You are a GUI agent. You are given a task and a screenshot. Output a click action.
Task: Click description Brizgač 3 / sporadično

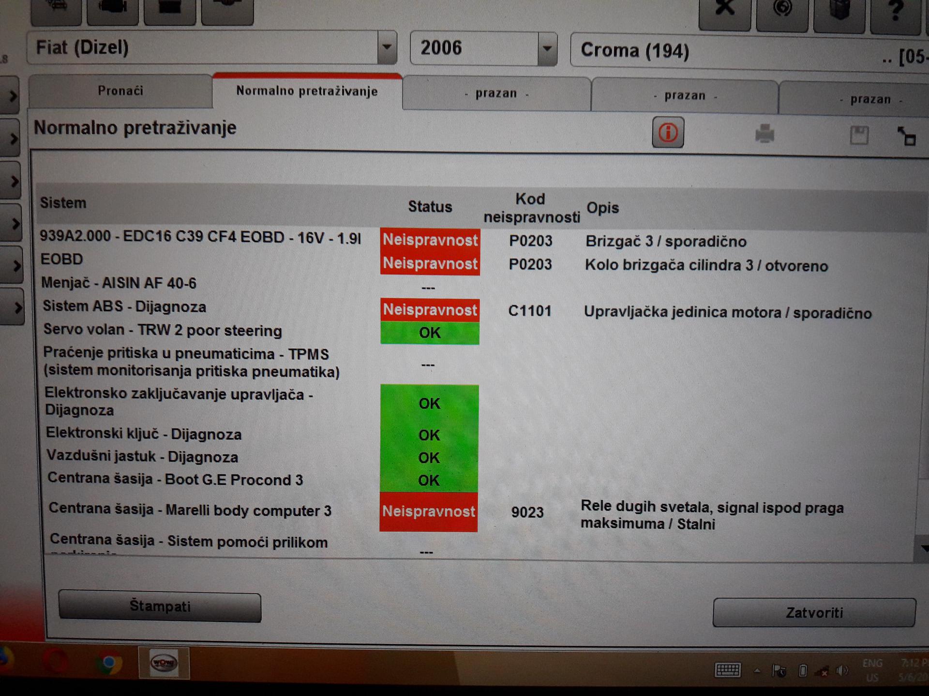666,241
